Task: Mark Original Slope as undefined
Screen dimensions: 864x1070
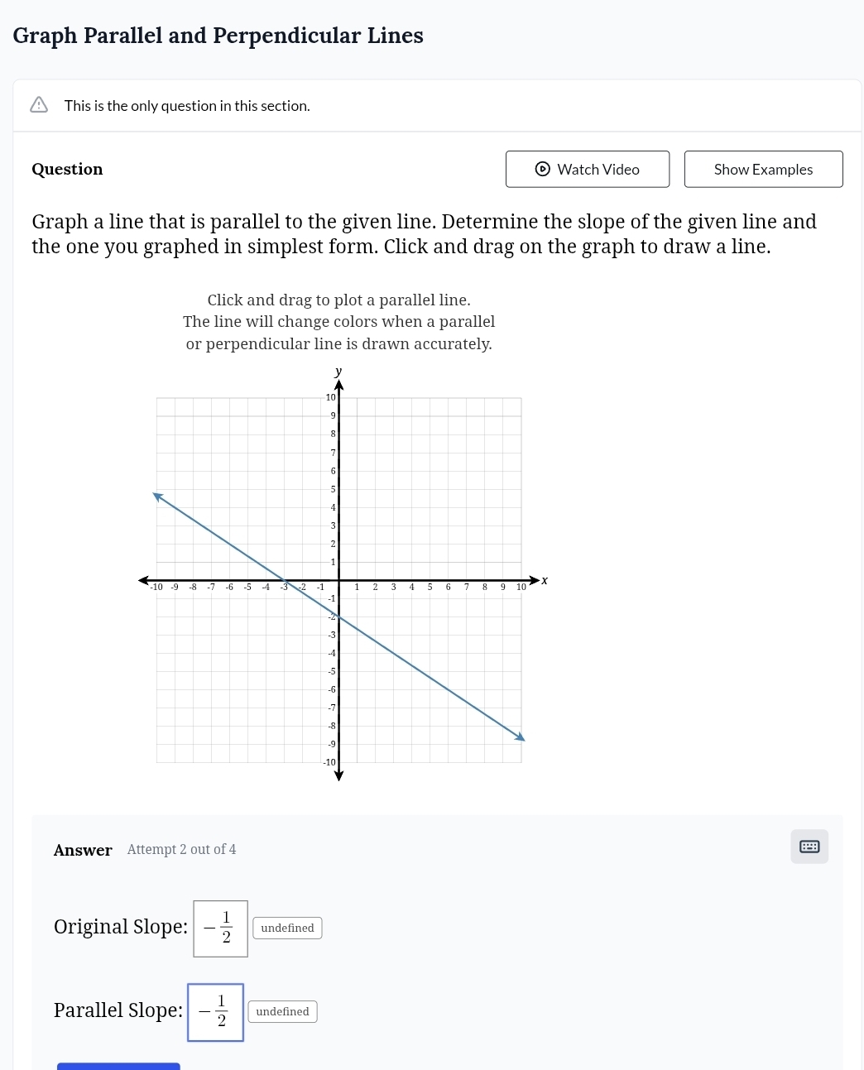Action: click(x=286, y=928)
